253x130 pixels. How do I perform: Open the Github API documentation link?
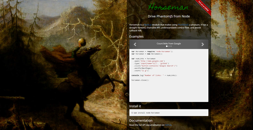coord(168,125)
